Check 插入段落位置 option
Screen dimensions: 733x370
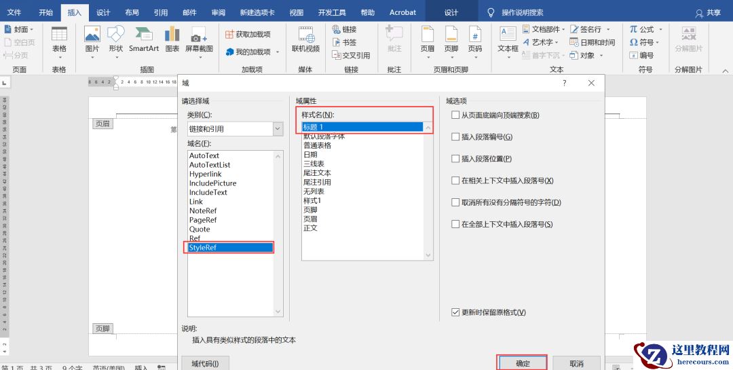(x=455, y=159)
